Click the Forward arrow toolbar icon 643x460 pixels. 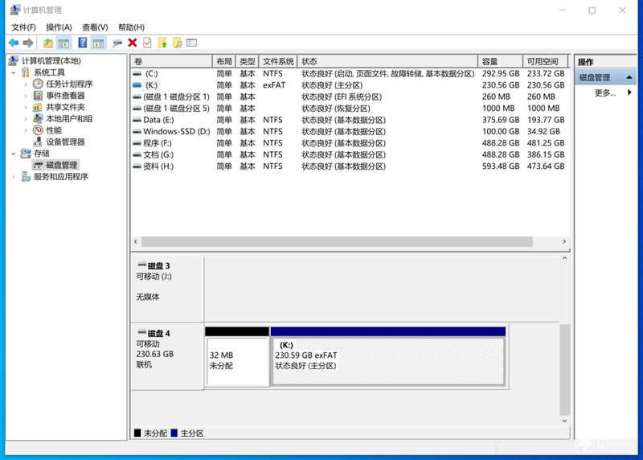click(x=28, y=43)
